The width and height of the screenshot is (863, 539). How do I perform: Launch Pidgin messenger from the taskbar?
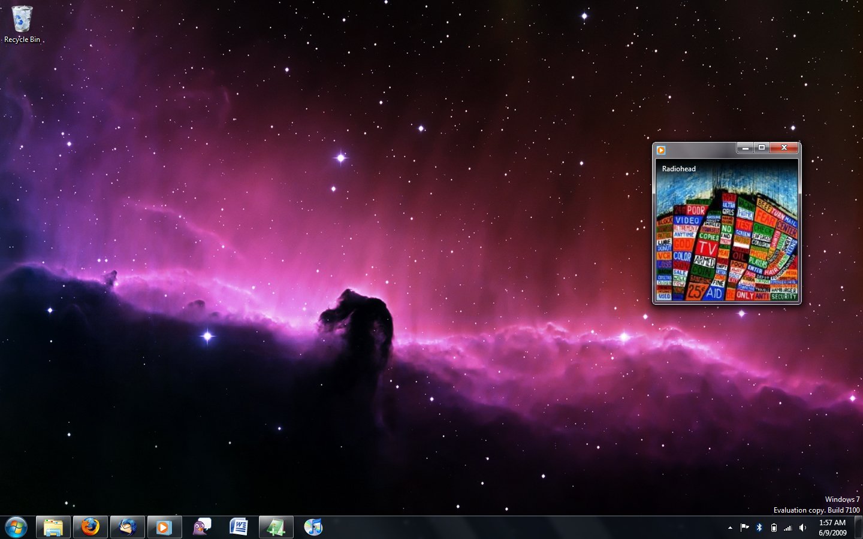[x=201, y=528]
